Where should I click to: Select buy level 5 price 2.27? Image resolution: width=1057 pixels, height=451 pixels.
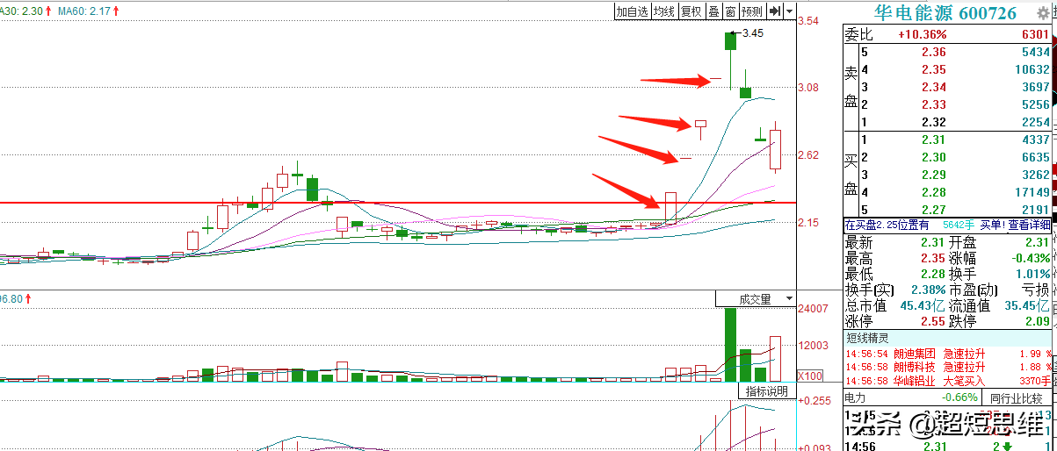click(934, 210)
